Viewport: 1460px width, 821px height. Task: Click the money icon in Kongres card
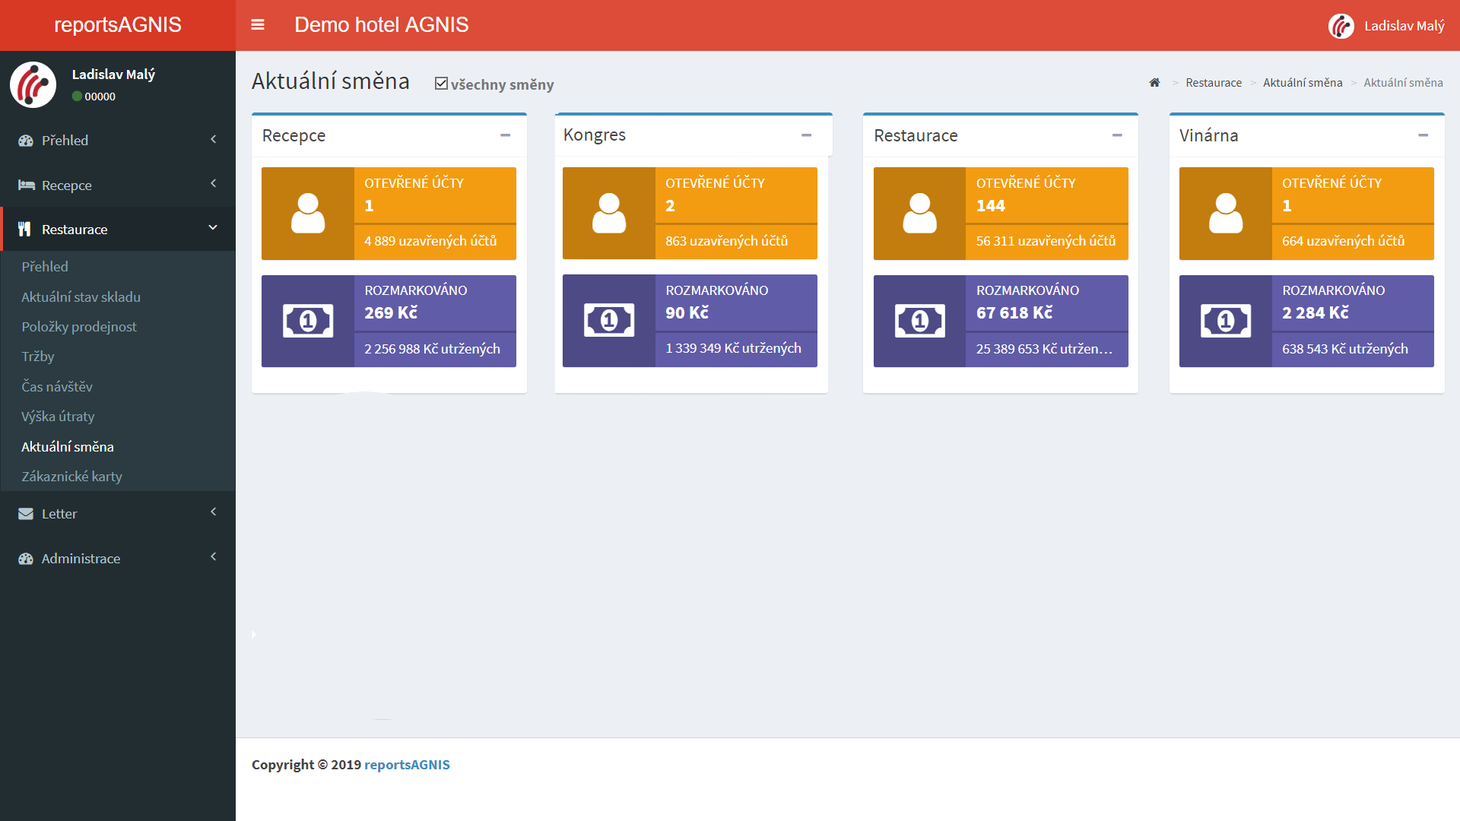[x=609, y=321]
